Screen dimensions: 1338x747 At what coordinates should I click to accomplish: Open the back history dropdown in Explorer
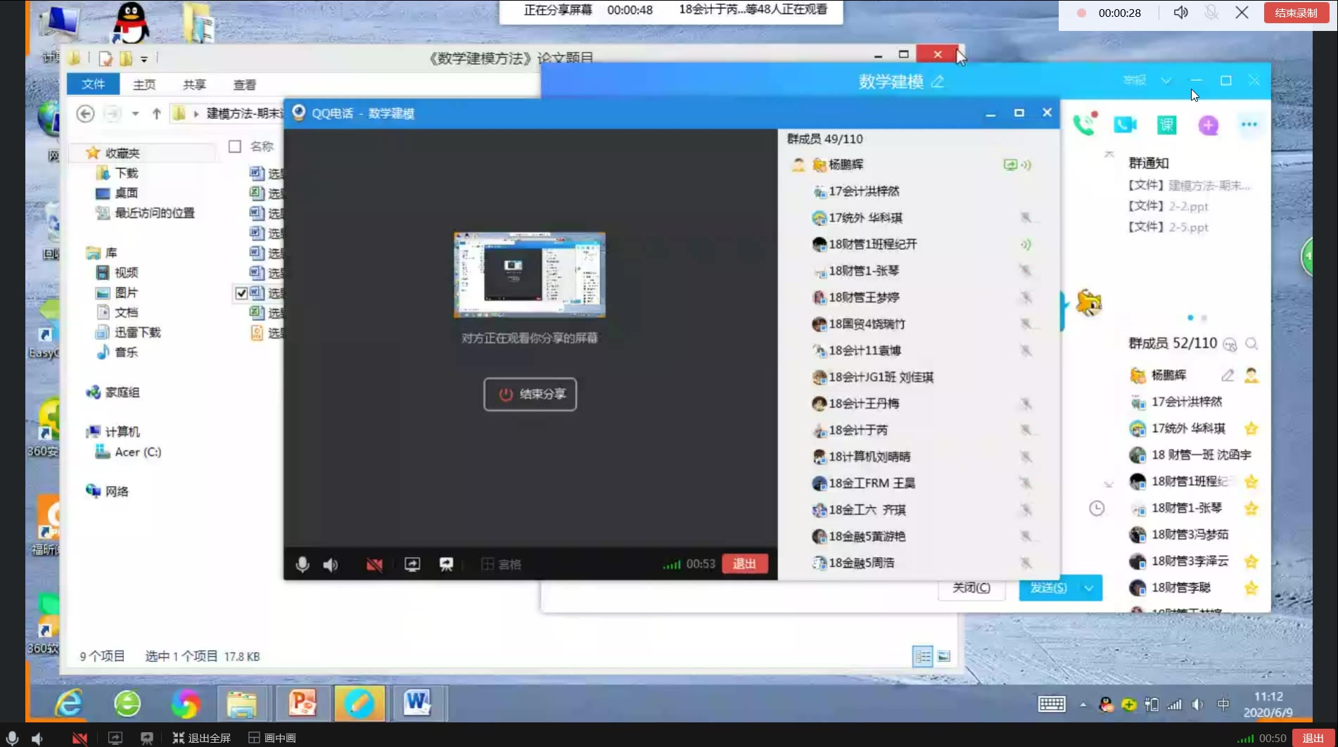(134, 113)
